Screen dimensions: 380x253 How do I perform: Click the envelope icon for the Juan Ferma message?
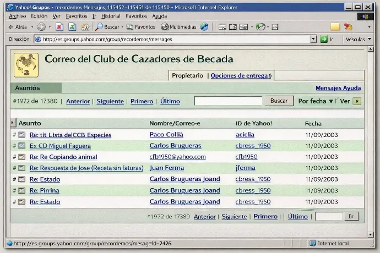(22, 168)
